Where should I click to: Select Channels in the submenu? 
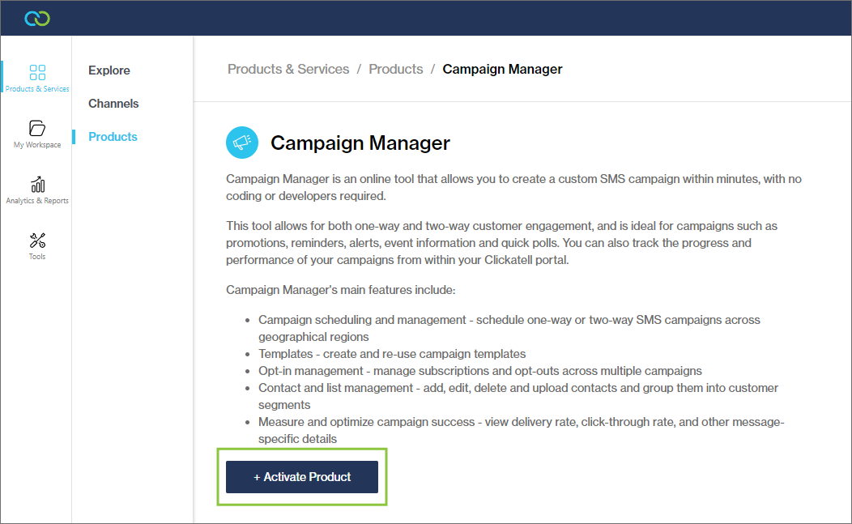113,104
